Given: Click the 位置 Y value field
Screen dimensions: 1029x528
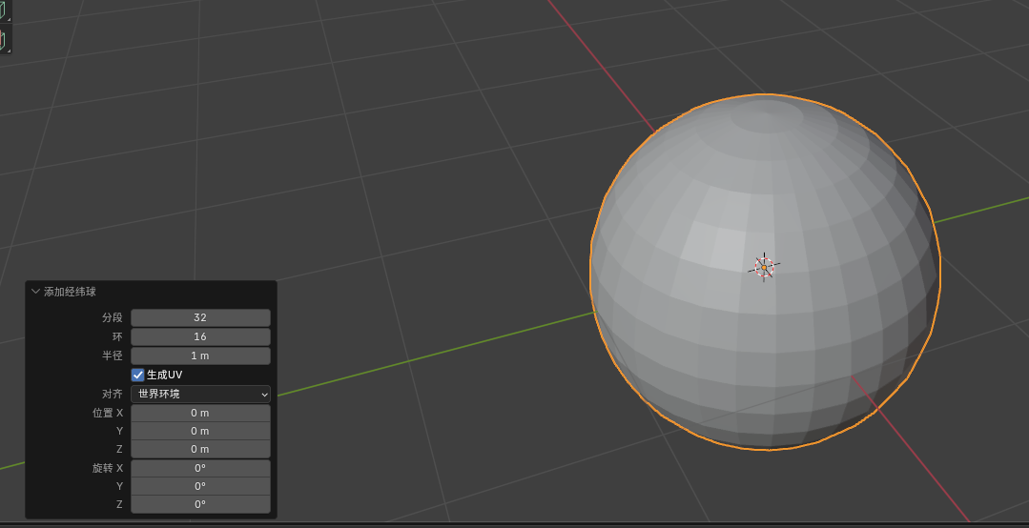Looking at the screenshot, I should click(200, 431).
